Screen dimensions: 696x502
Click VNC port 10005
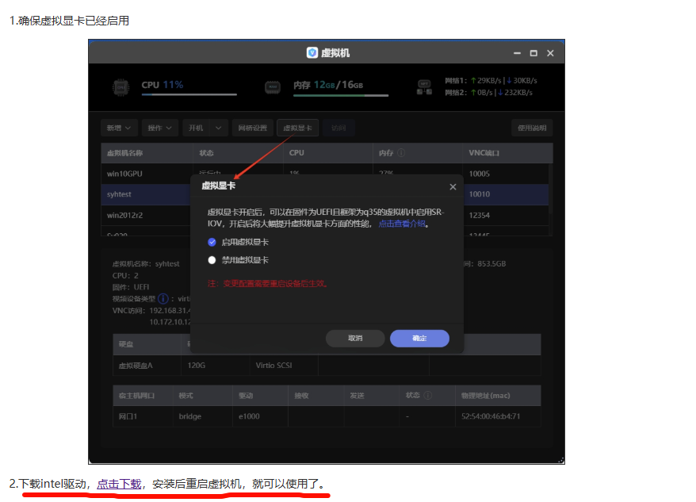[480, 174]
